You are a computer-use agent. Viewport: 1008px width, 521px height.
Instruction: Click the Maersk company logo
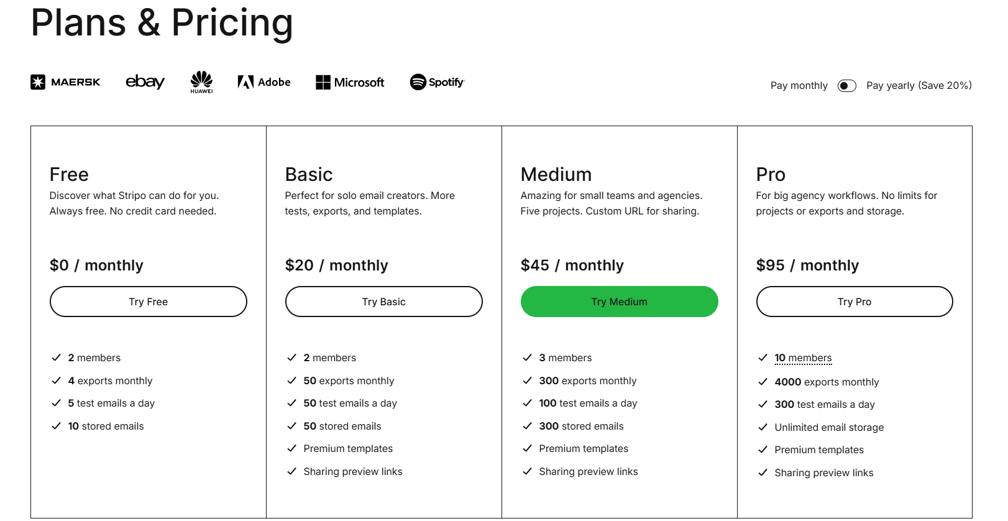tap(65, 81)
